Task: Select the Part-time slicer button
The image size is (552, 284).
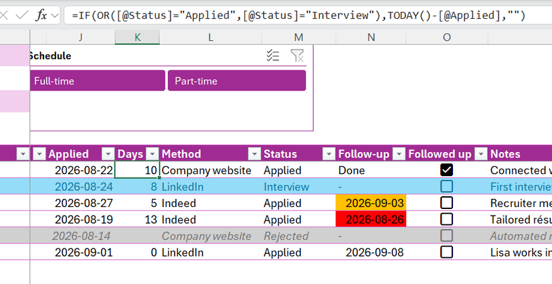Action: click(x=237, y=80)
